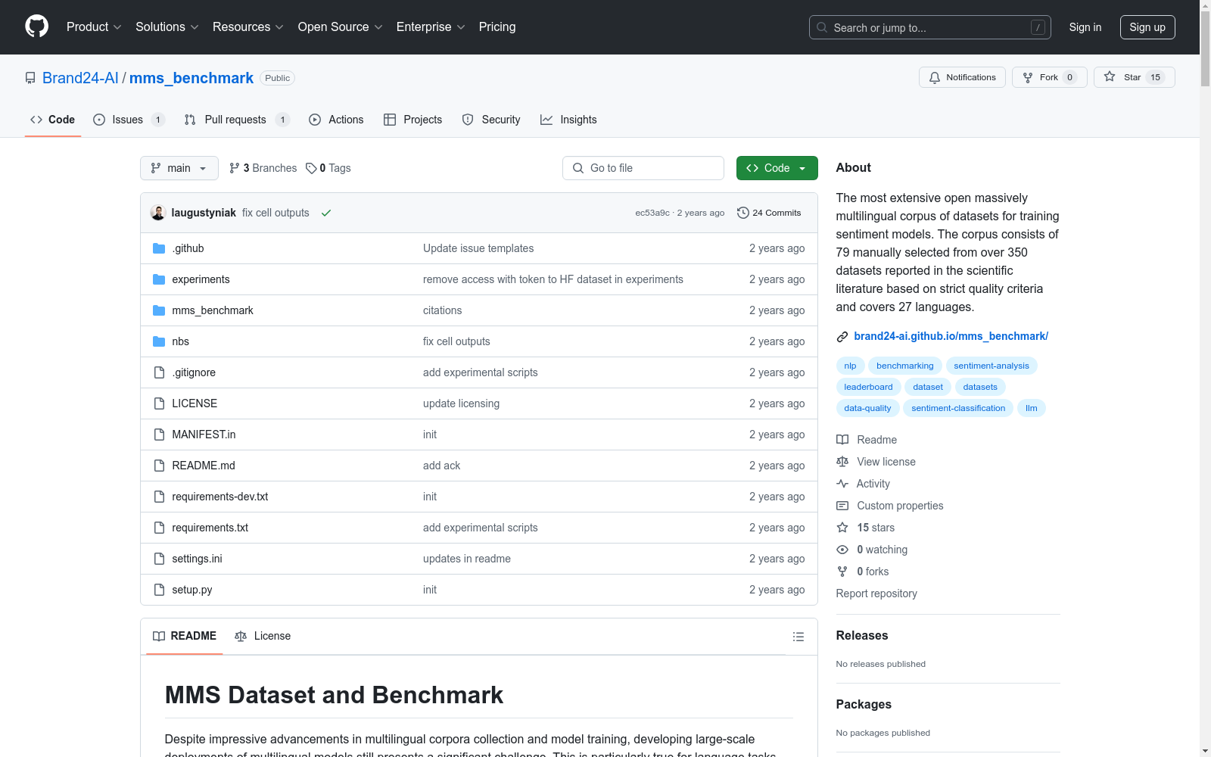Click the Pricing link in header
Image resolution: width=1211 pixels, height=757 pixels.
[x=497, y=27]
